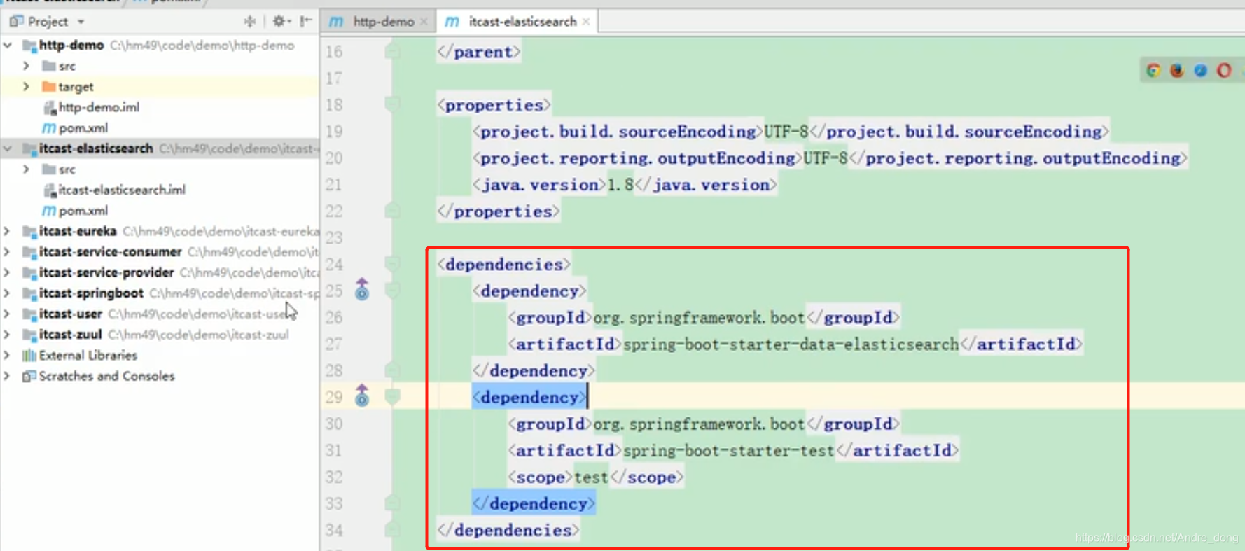Toggle code fold marker on line 29

[x=392, y=397]
